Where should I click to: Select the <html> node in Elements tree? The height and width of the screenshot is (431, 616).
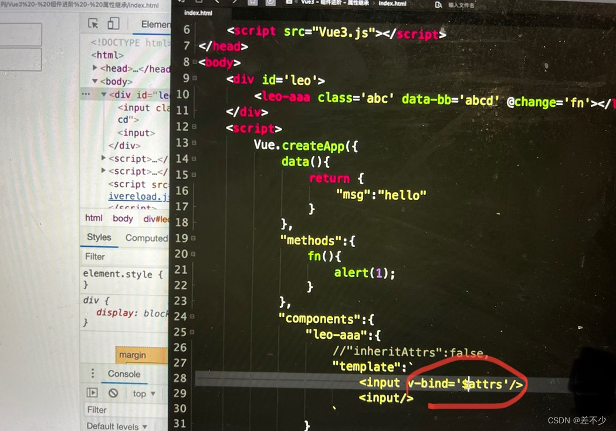[107, 55]
